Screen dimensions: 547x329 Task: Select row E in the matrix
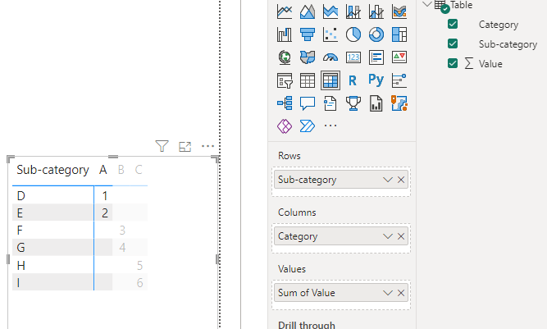coord(20,212)
